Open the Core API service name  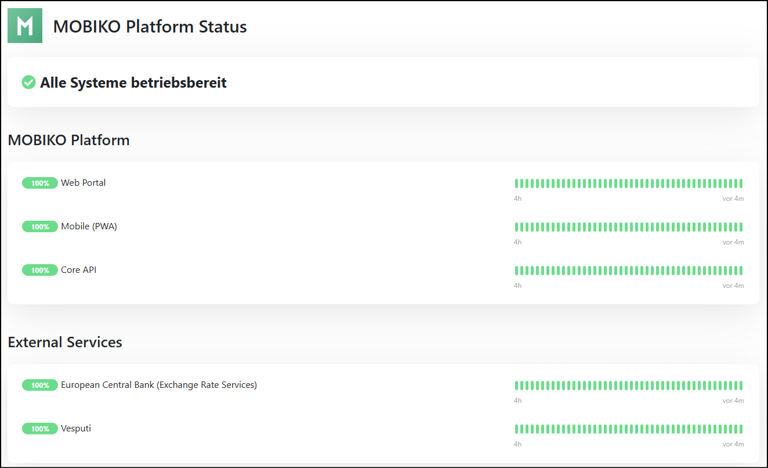coord(78,270)
